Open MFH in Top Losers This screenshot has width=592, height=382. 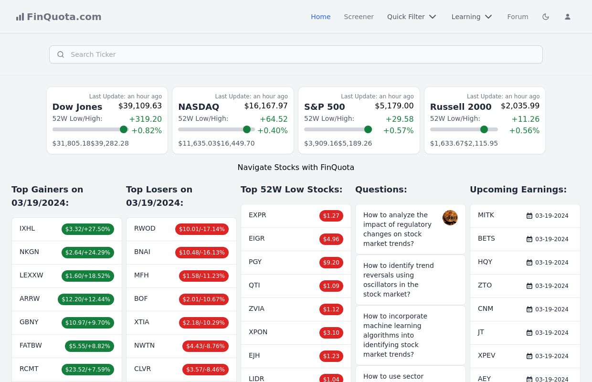coord(141,275)
